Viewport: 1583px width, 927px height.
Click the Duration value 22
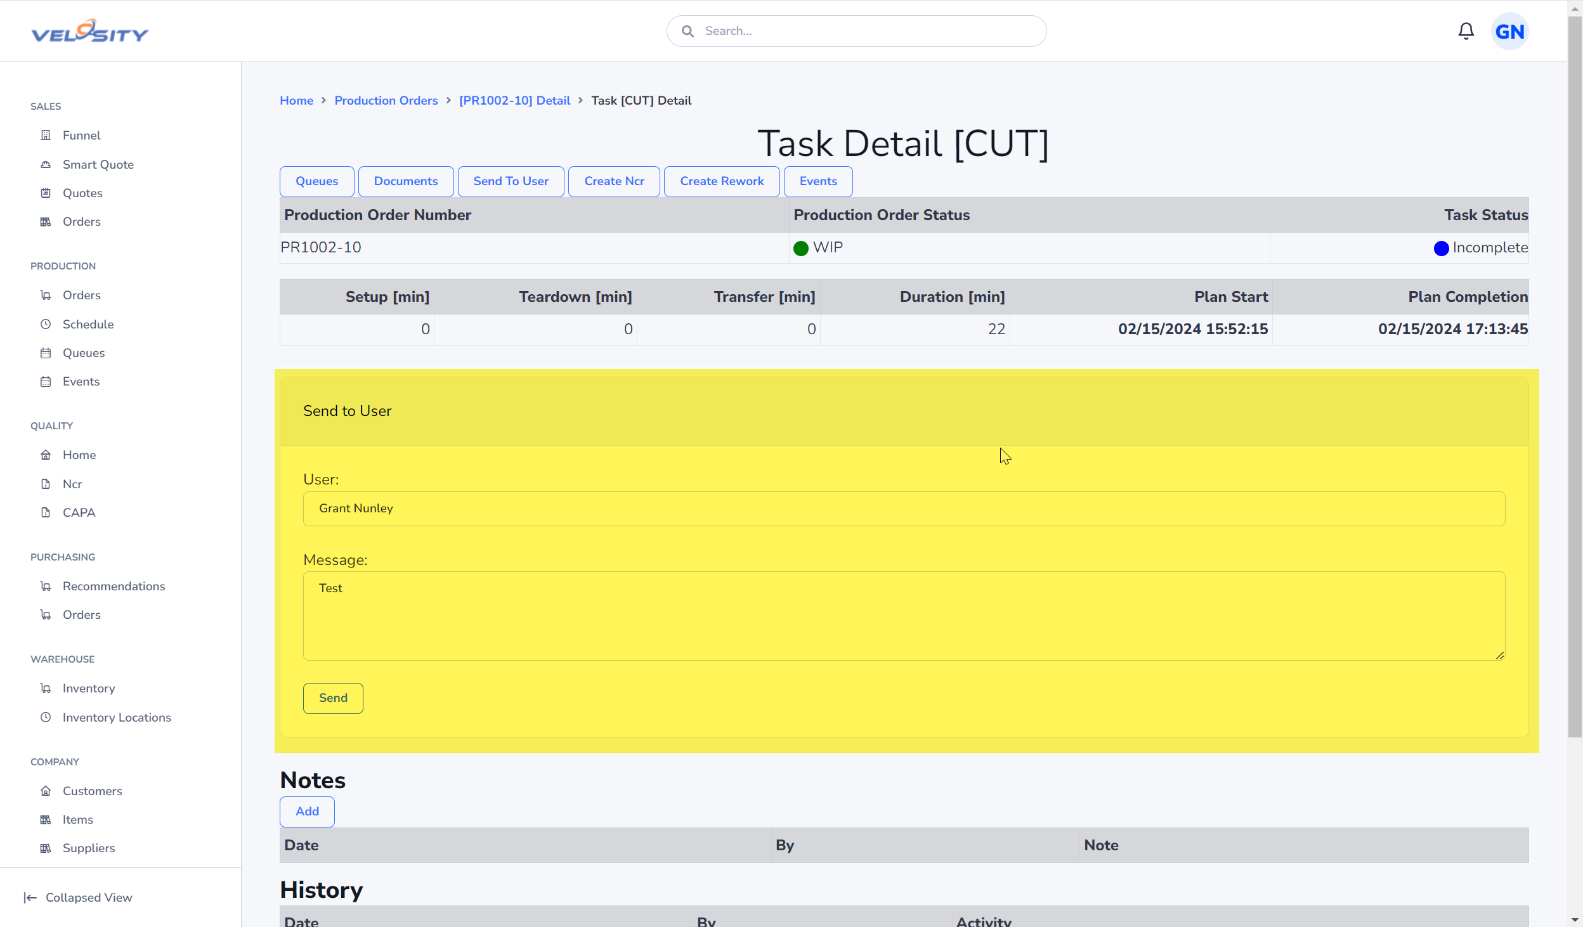click(x=996, y=329)
